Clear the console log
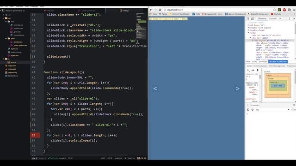This screenshot has width=296, height=166. coord(248,110)
